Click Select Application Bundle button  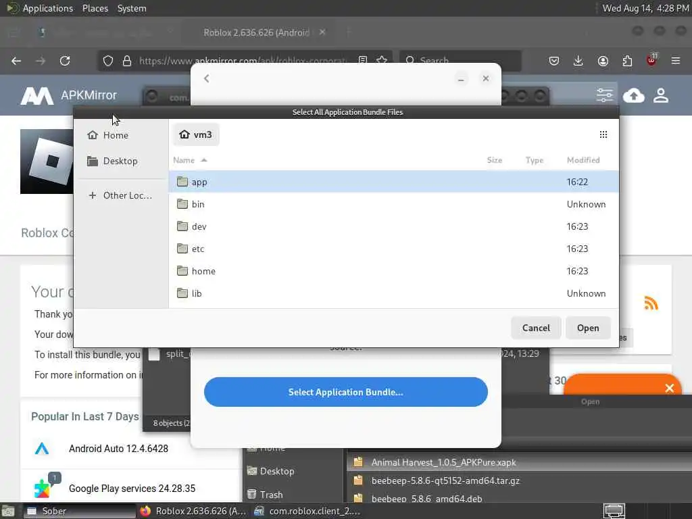point(345,392)
